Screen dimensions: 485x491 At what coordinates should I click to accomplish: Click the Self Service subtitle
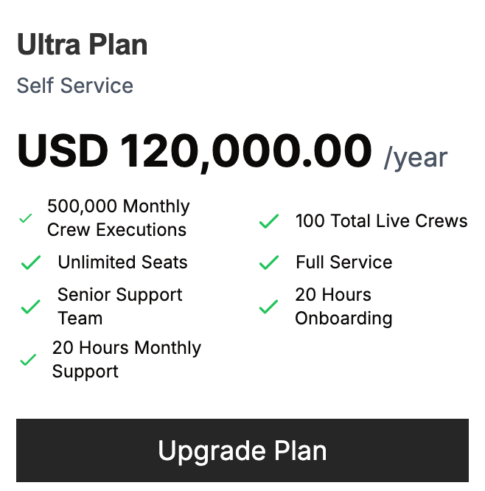point(75,86)
